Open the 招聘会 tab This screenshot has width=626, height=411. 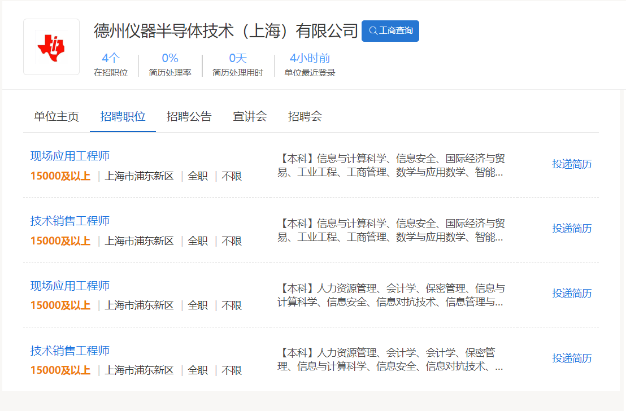305,116
